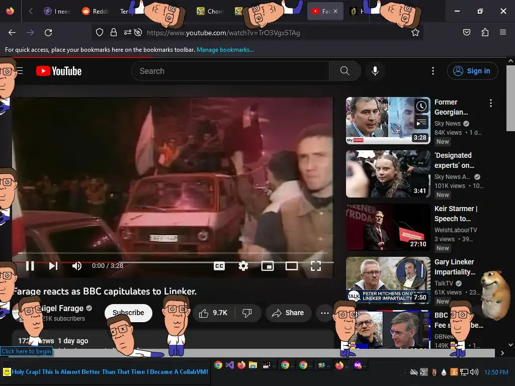
Task: Open the Firefox application hamburger menu
Action: point(503,32)
